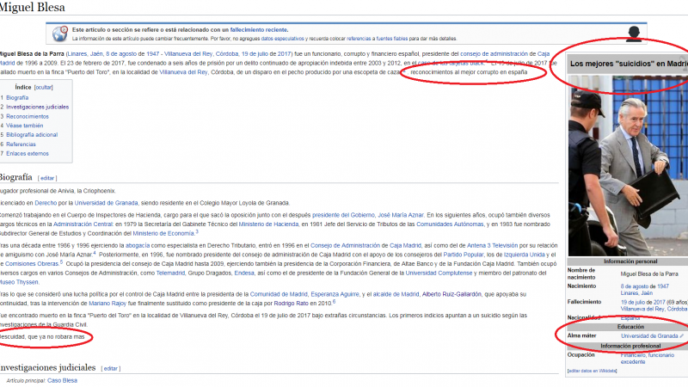This screenshot has height=387, width=688.
Task: Open the 'referencias' link in the notice
Action: (359, 39)
